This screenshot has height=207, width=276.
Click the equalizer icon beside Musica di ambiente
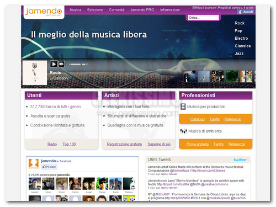pyautogui.click(x=183, y=131)
